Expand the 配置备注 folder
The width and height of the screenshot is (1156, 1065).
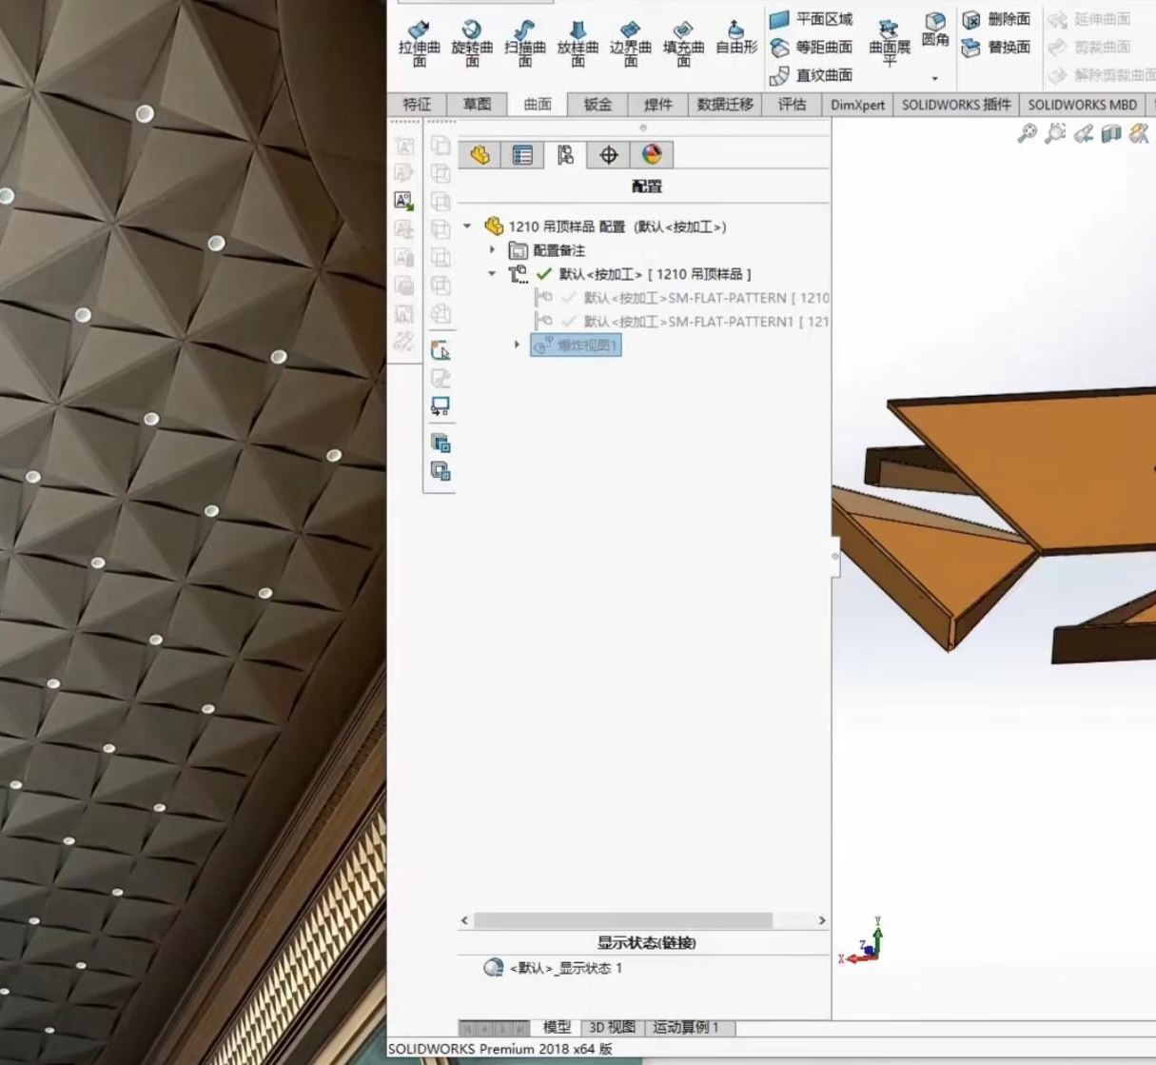[x=492, y=250]
